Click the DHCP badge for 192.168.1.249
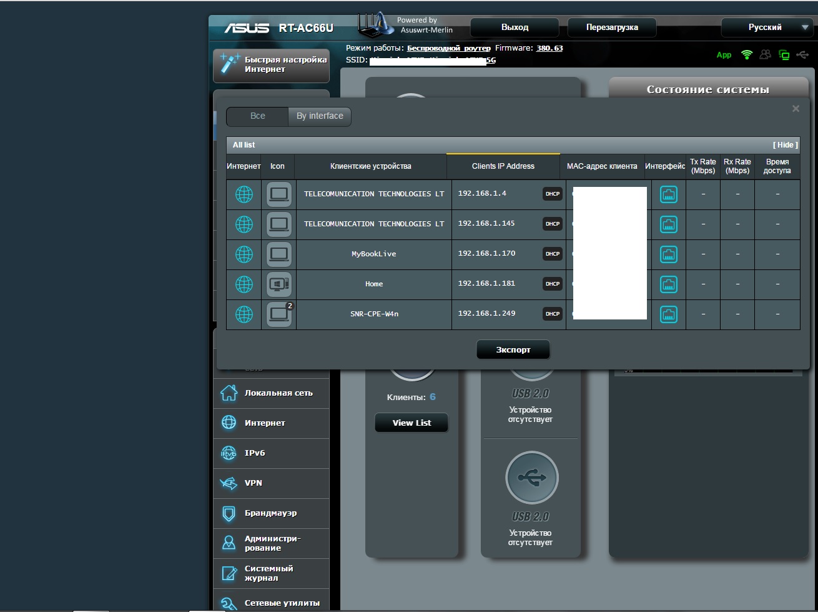This screenshot has height=612, width=818. coord(553,314)
